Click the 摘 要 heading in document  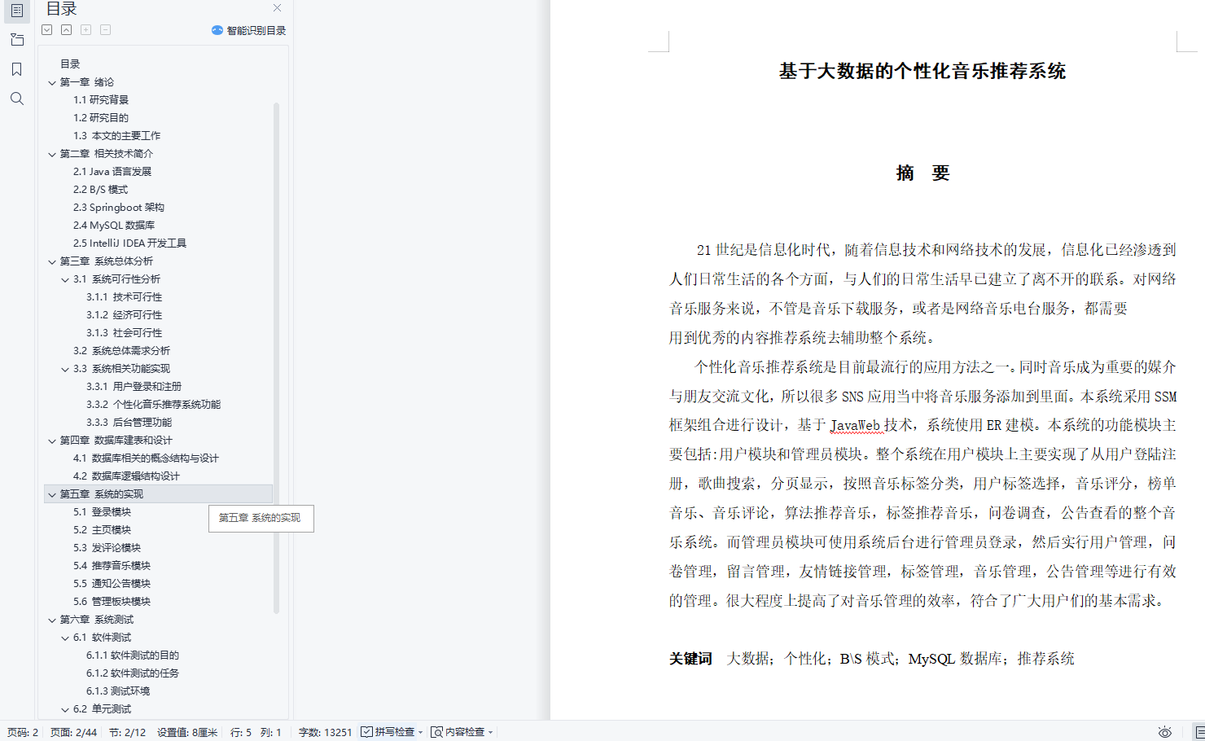click(x=922, y=173)
